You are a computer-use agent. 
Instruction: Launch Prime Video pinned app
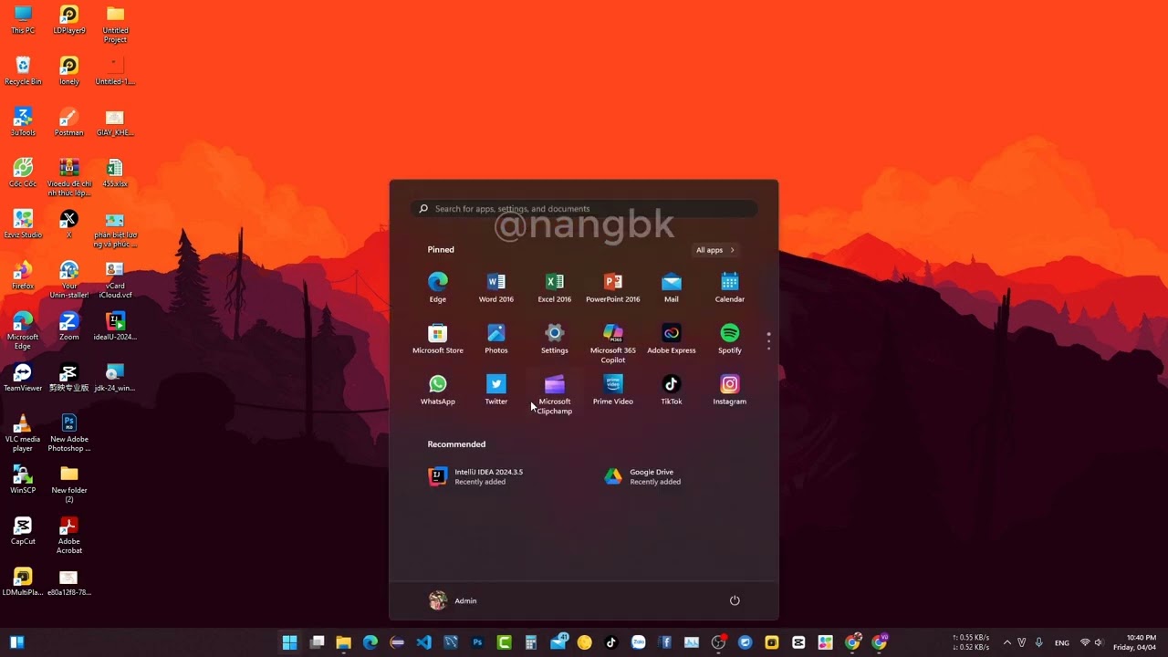(x=613, y=389)
